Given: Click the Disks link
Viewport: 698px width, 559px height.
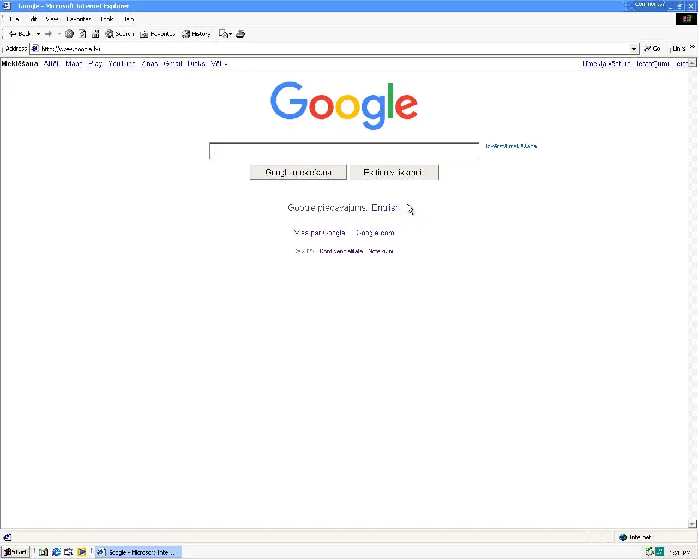Looking at the screenshot, I should point(196,64).
